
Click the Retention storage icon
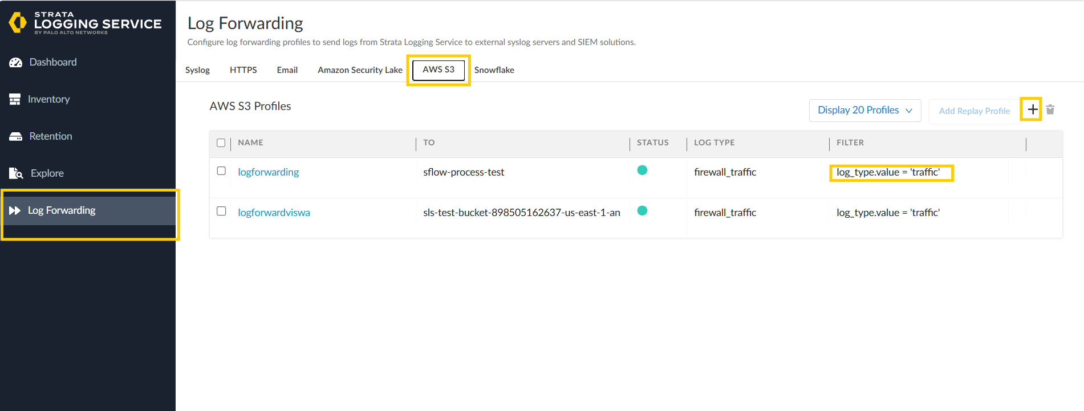pyautogui.click(x=15, y=136)
